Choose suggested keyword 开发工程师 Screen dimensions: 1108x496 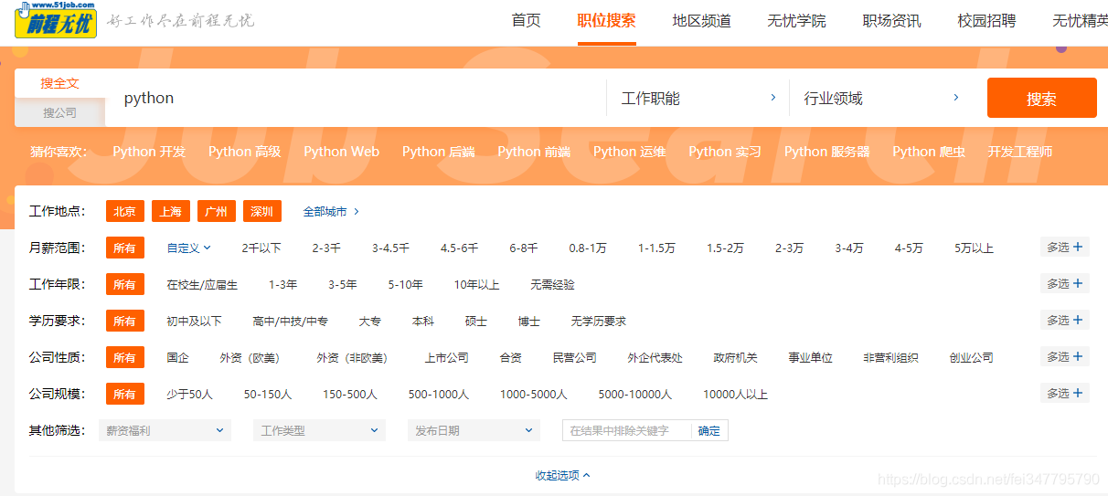(1019, 152)
